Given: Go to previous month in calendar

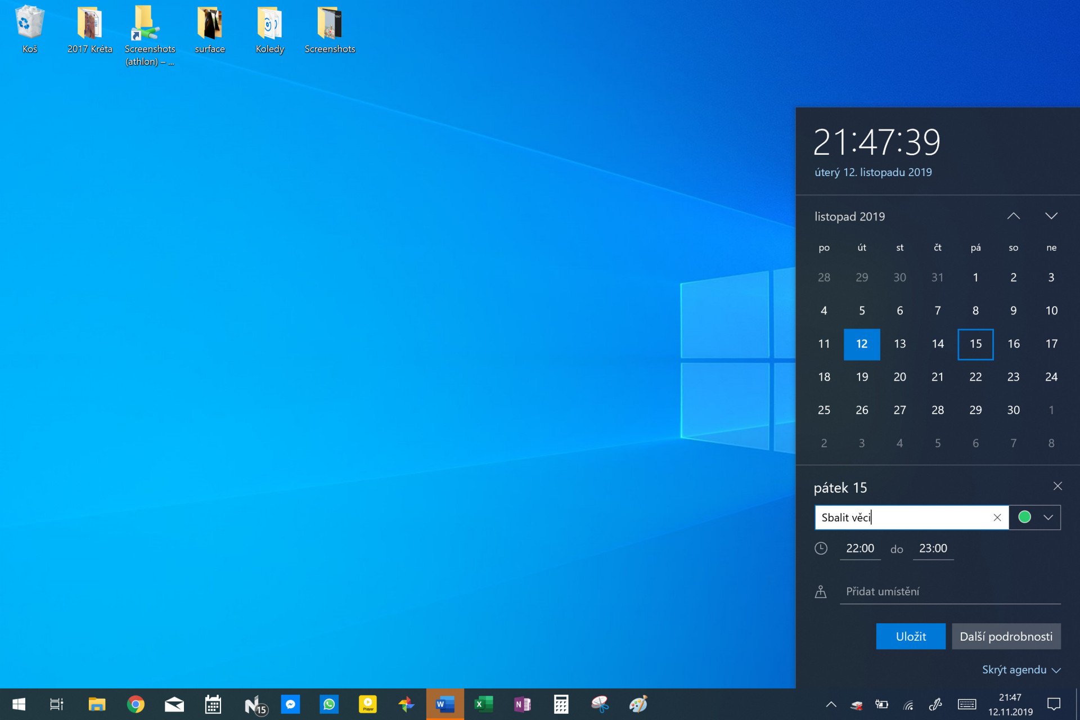Looking at the screenshot, I should pyautogui.click(x=1013, y=216).
